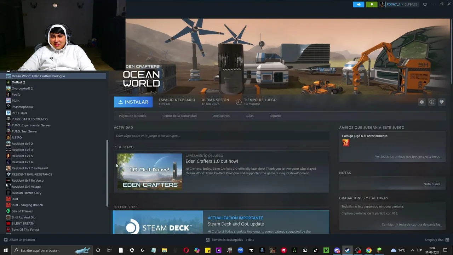Screen dimensions: 453x255
Task: Install Ocean World with the INSTALAR button
Action: 133,102
